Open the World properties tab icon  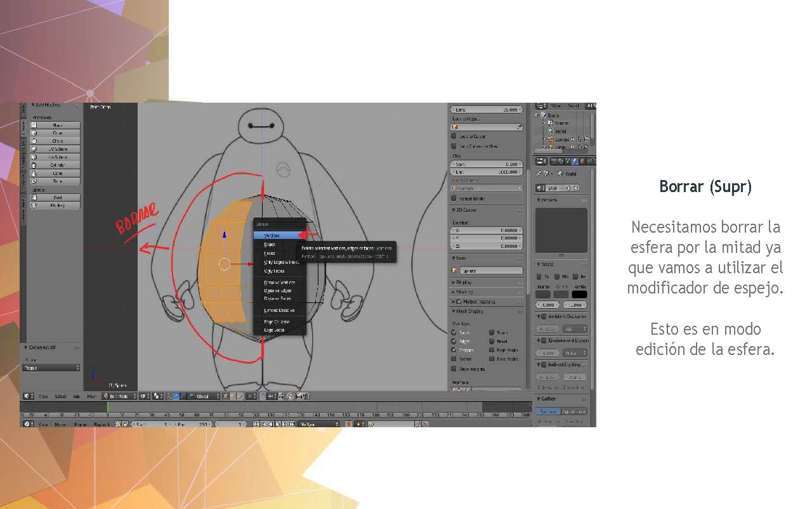[574, 161]
